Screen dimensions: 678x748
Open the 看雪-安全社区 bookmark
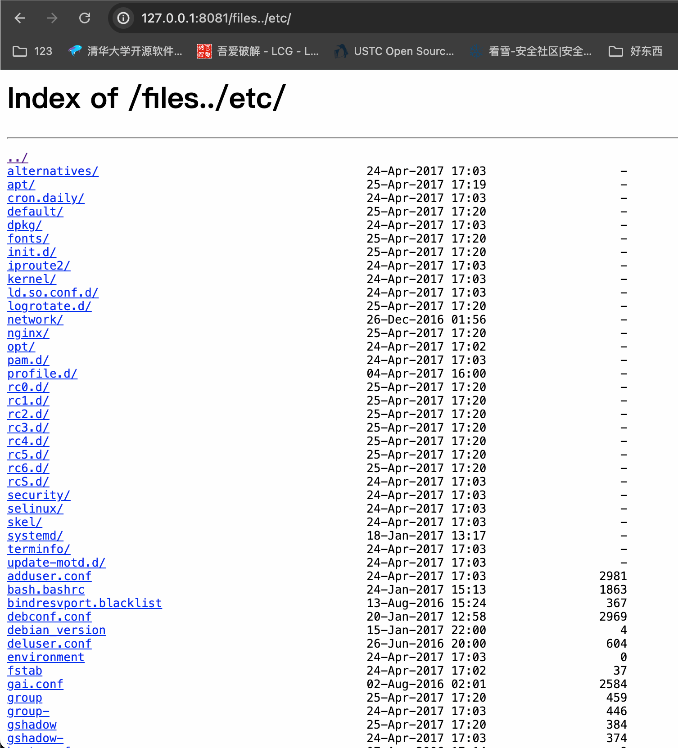pos(531,51)
